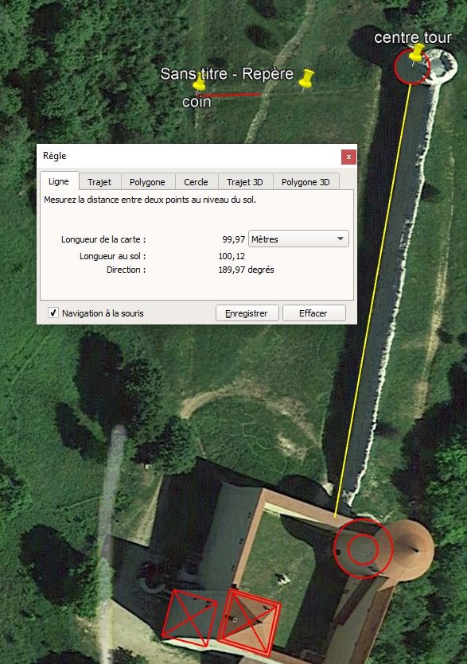467x664 pixels.
Task: Click the dropdown arrow next to Mètres
Action: (x=341, y=239)
